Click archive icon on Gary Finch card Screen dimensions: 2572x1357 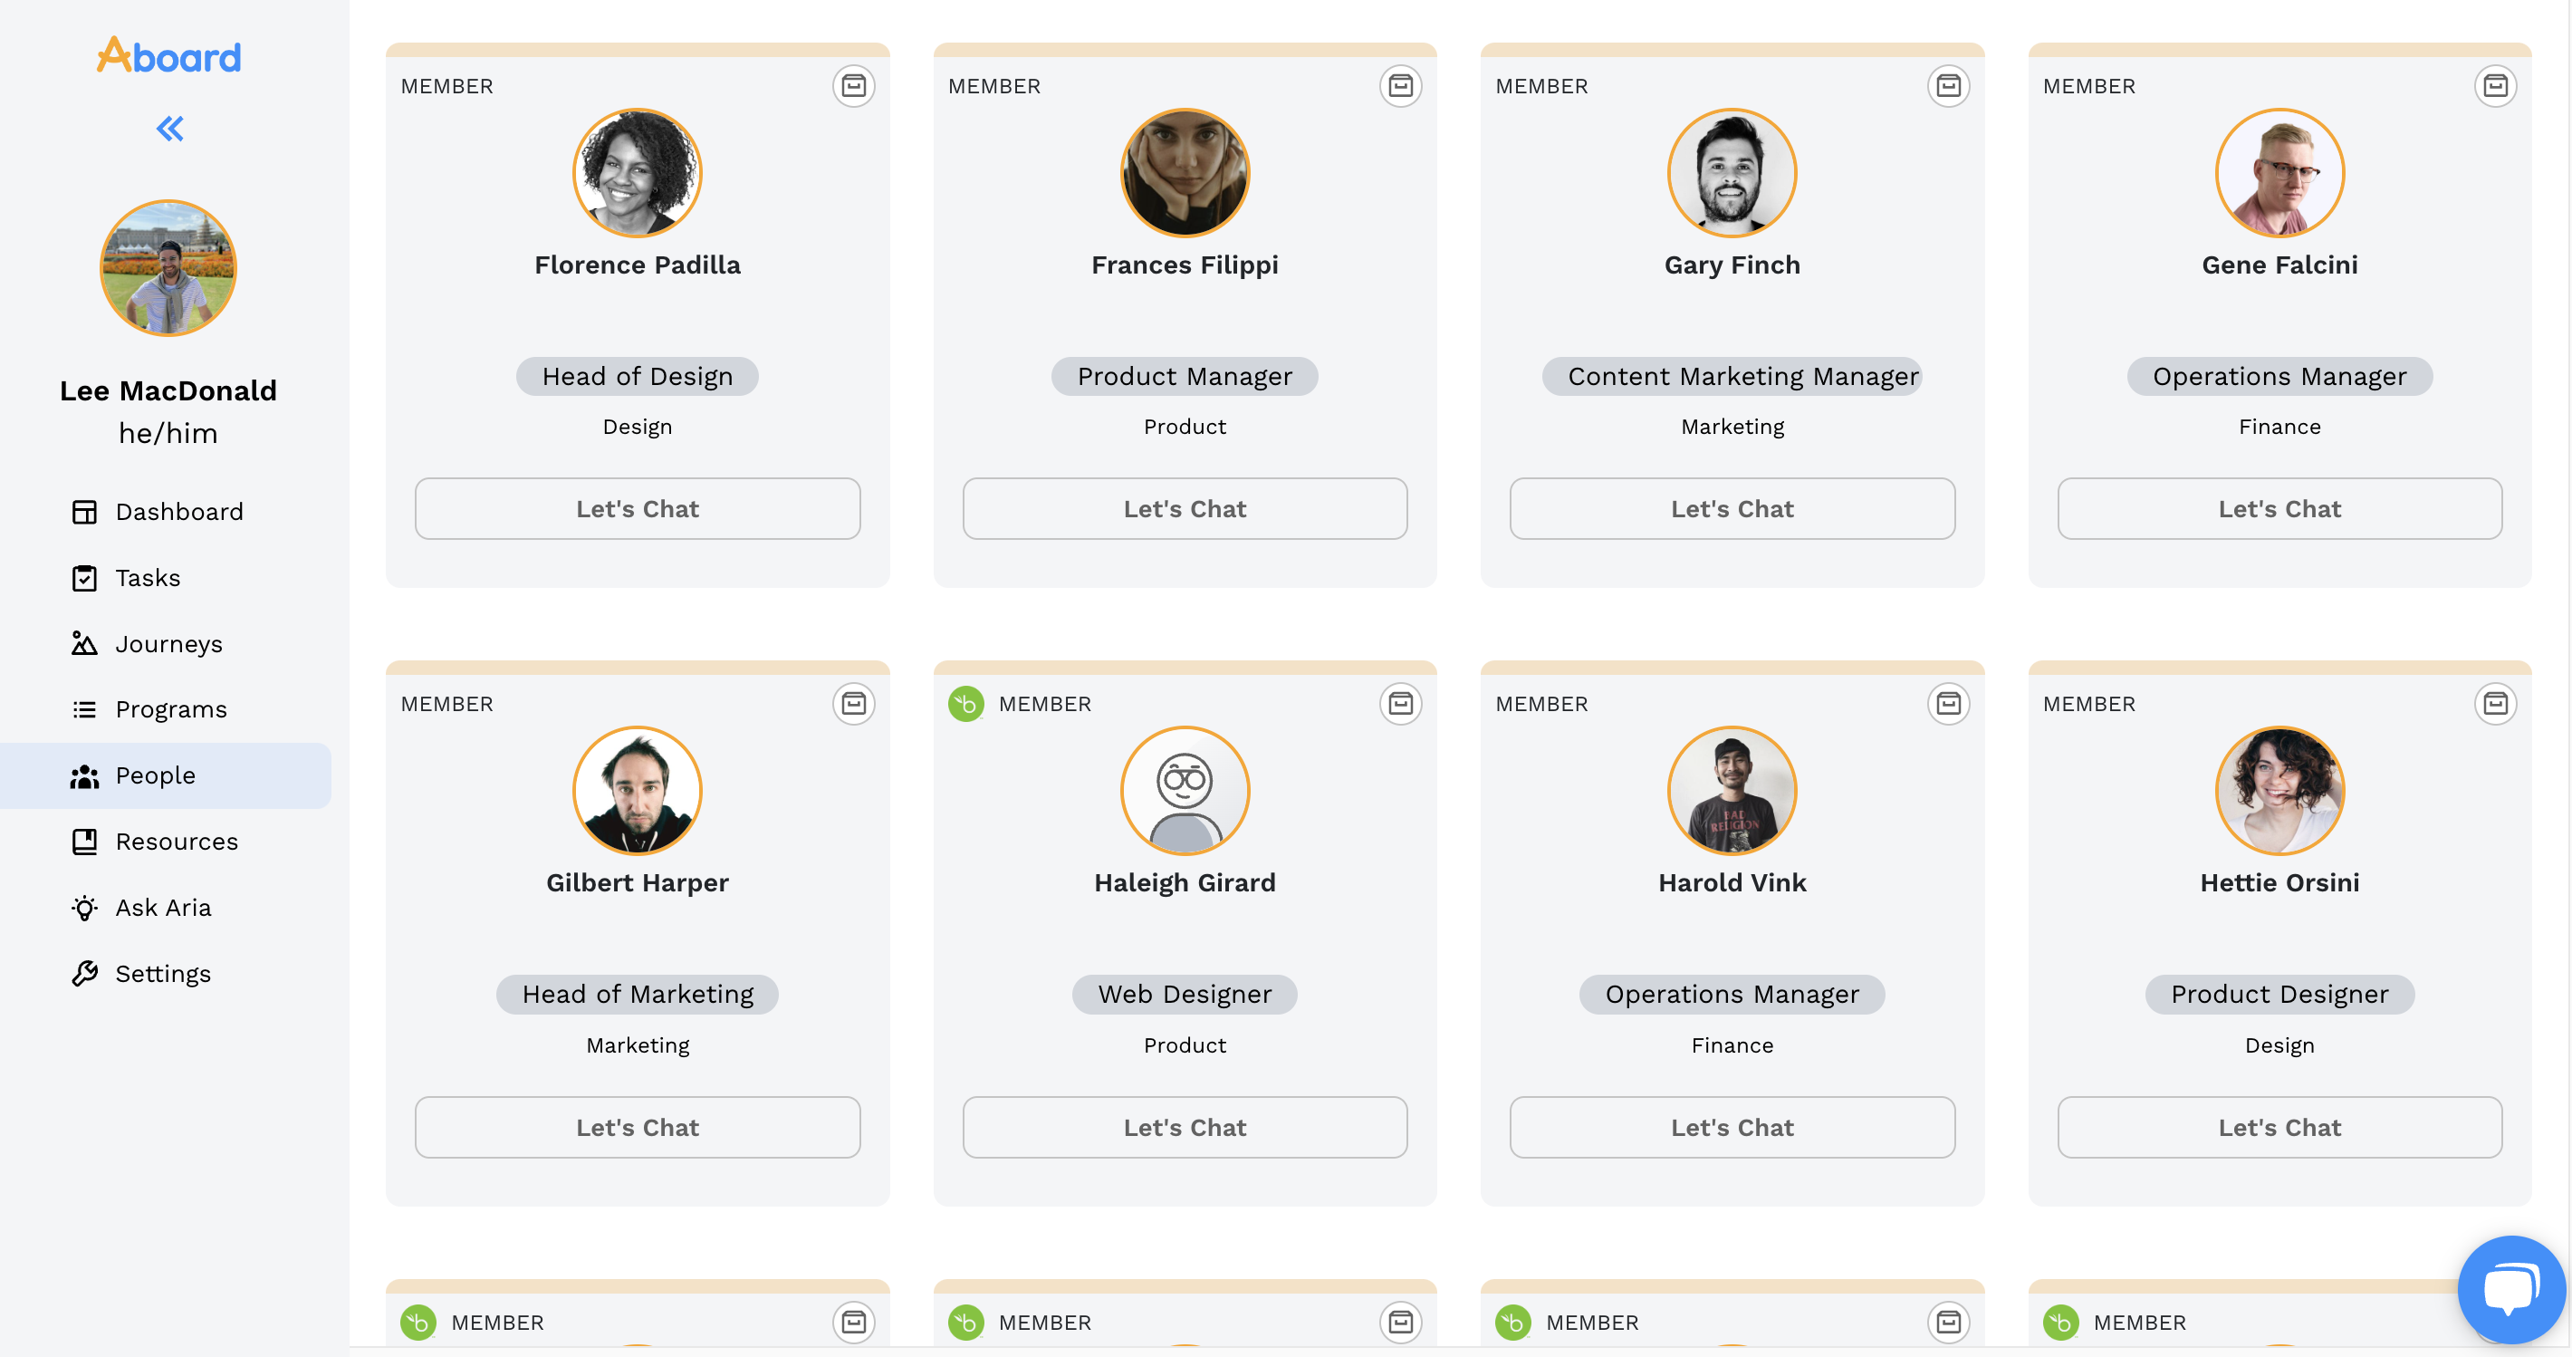[1947, 86]
